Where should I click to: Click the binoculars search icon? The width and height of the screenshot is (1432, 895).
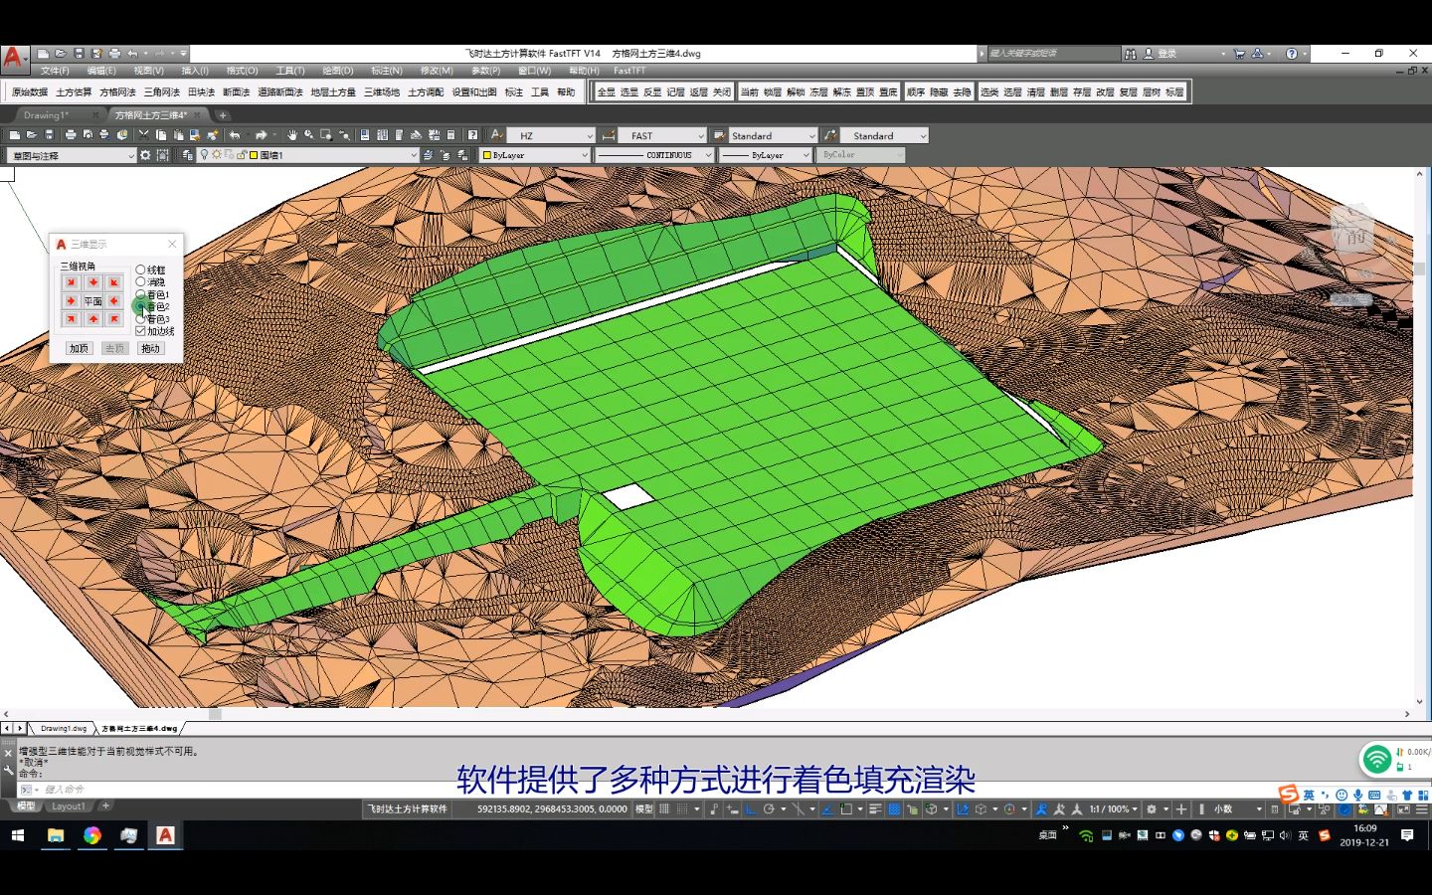(1130, 54)
